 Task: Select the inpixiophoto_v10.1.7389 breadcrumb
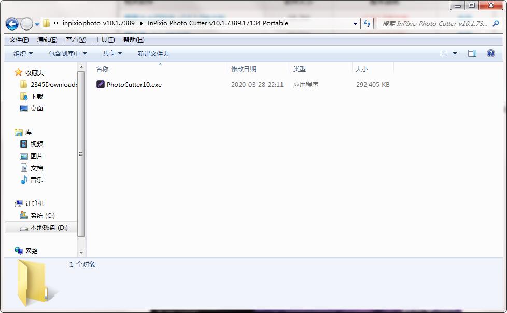98,23
